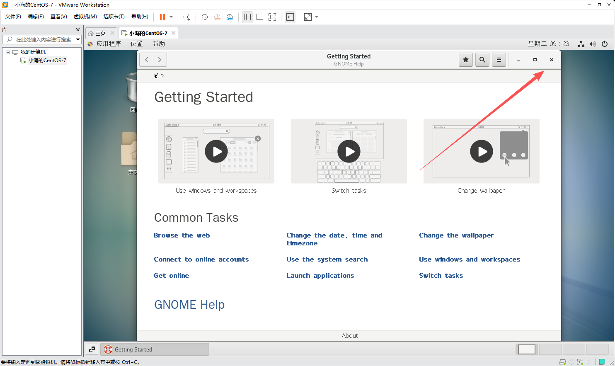Enter full screen mode in VMware
Image resolution: width=615 pixels, height=366 pixels.
pos(272,17)
